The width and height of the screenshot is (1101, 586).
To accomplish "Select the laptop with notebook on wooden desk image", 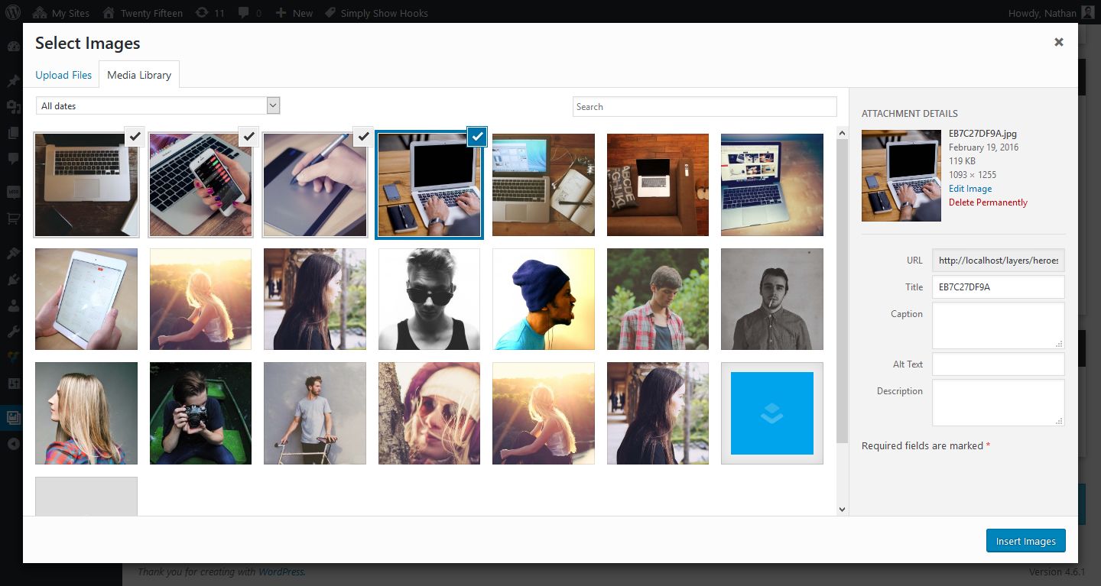I will pos(544,185).
